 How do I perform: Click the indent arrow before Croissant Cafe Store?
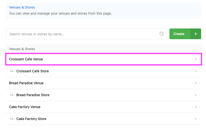(x=12, y=71)
